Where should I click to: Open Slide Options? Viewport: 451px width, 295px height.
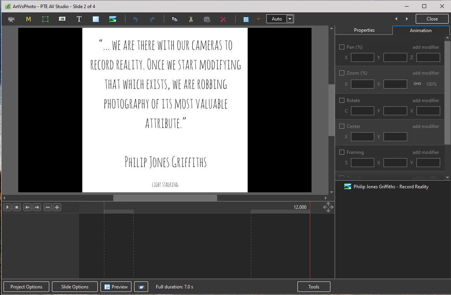click(75, 287)
